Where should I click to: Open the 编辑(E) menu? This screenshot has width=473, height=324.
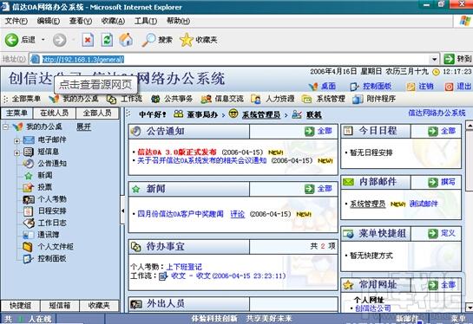[x=49, y=21]
